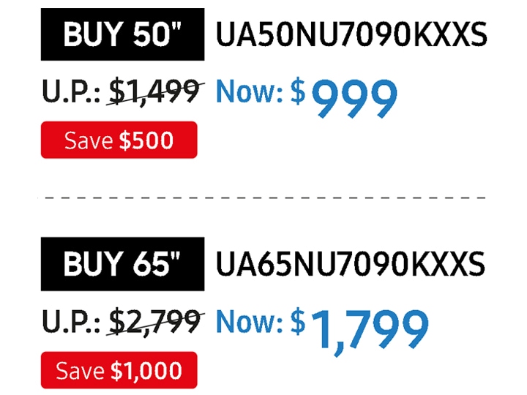The height and width of the screenshot is (395, 527).
Task: Click the crossed-out $2,799 usual price
Action: point(155,321)
